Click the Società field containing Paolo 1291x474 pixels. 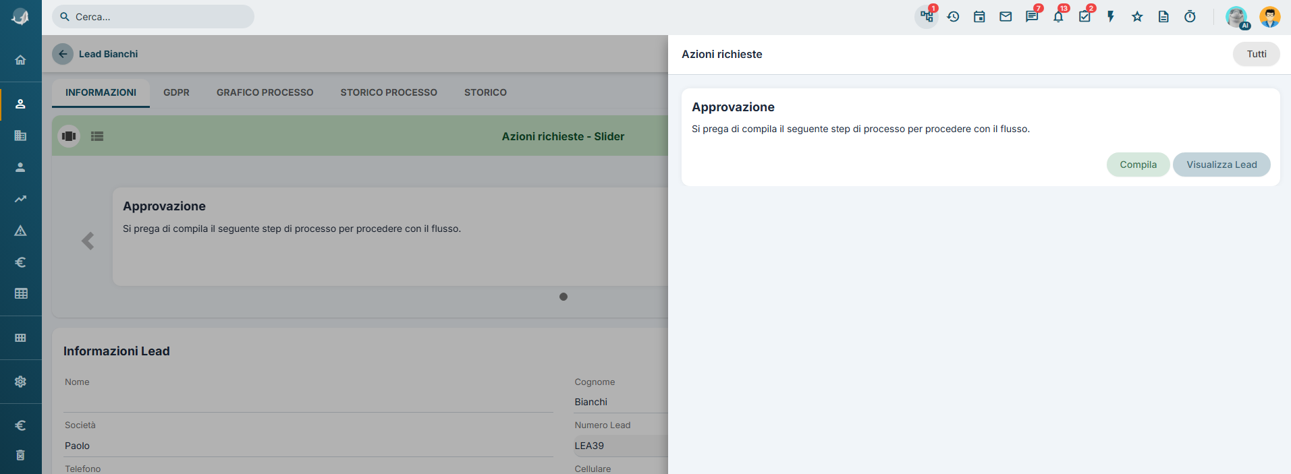coord(308,446)
